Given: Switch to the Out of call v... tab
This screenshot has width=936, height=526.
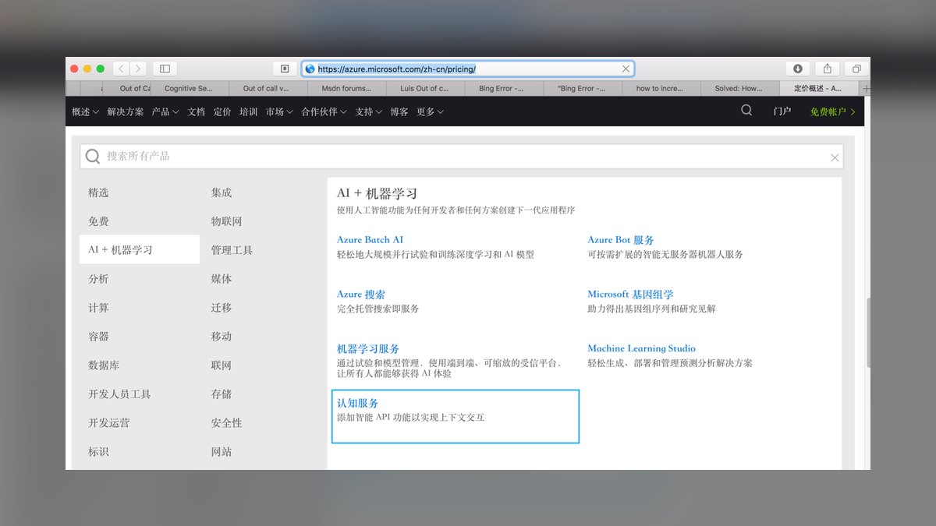Looking at the screenshot, I should click(269, 89).
